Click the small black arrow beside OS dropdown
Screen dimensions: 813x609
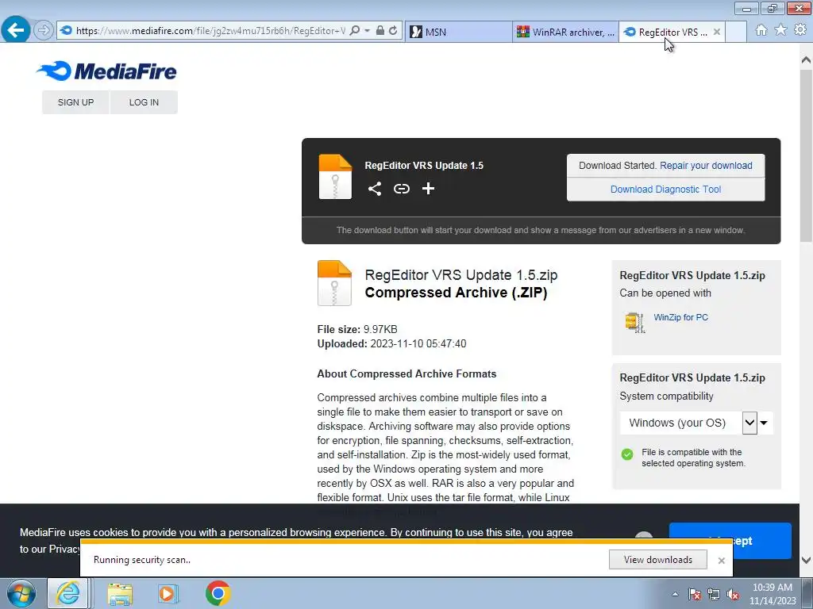point(764,423)
